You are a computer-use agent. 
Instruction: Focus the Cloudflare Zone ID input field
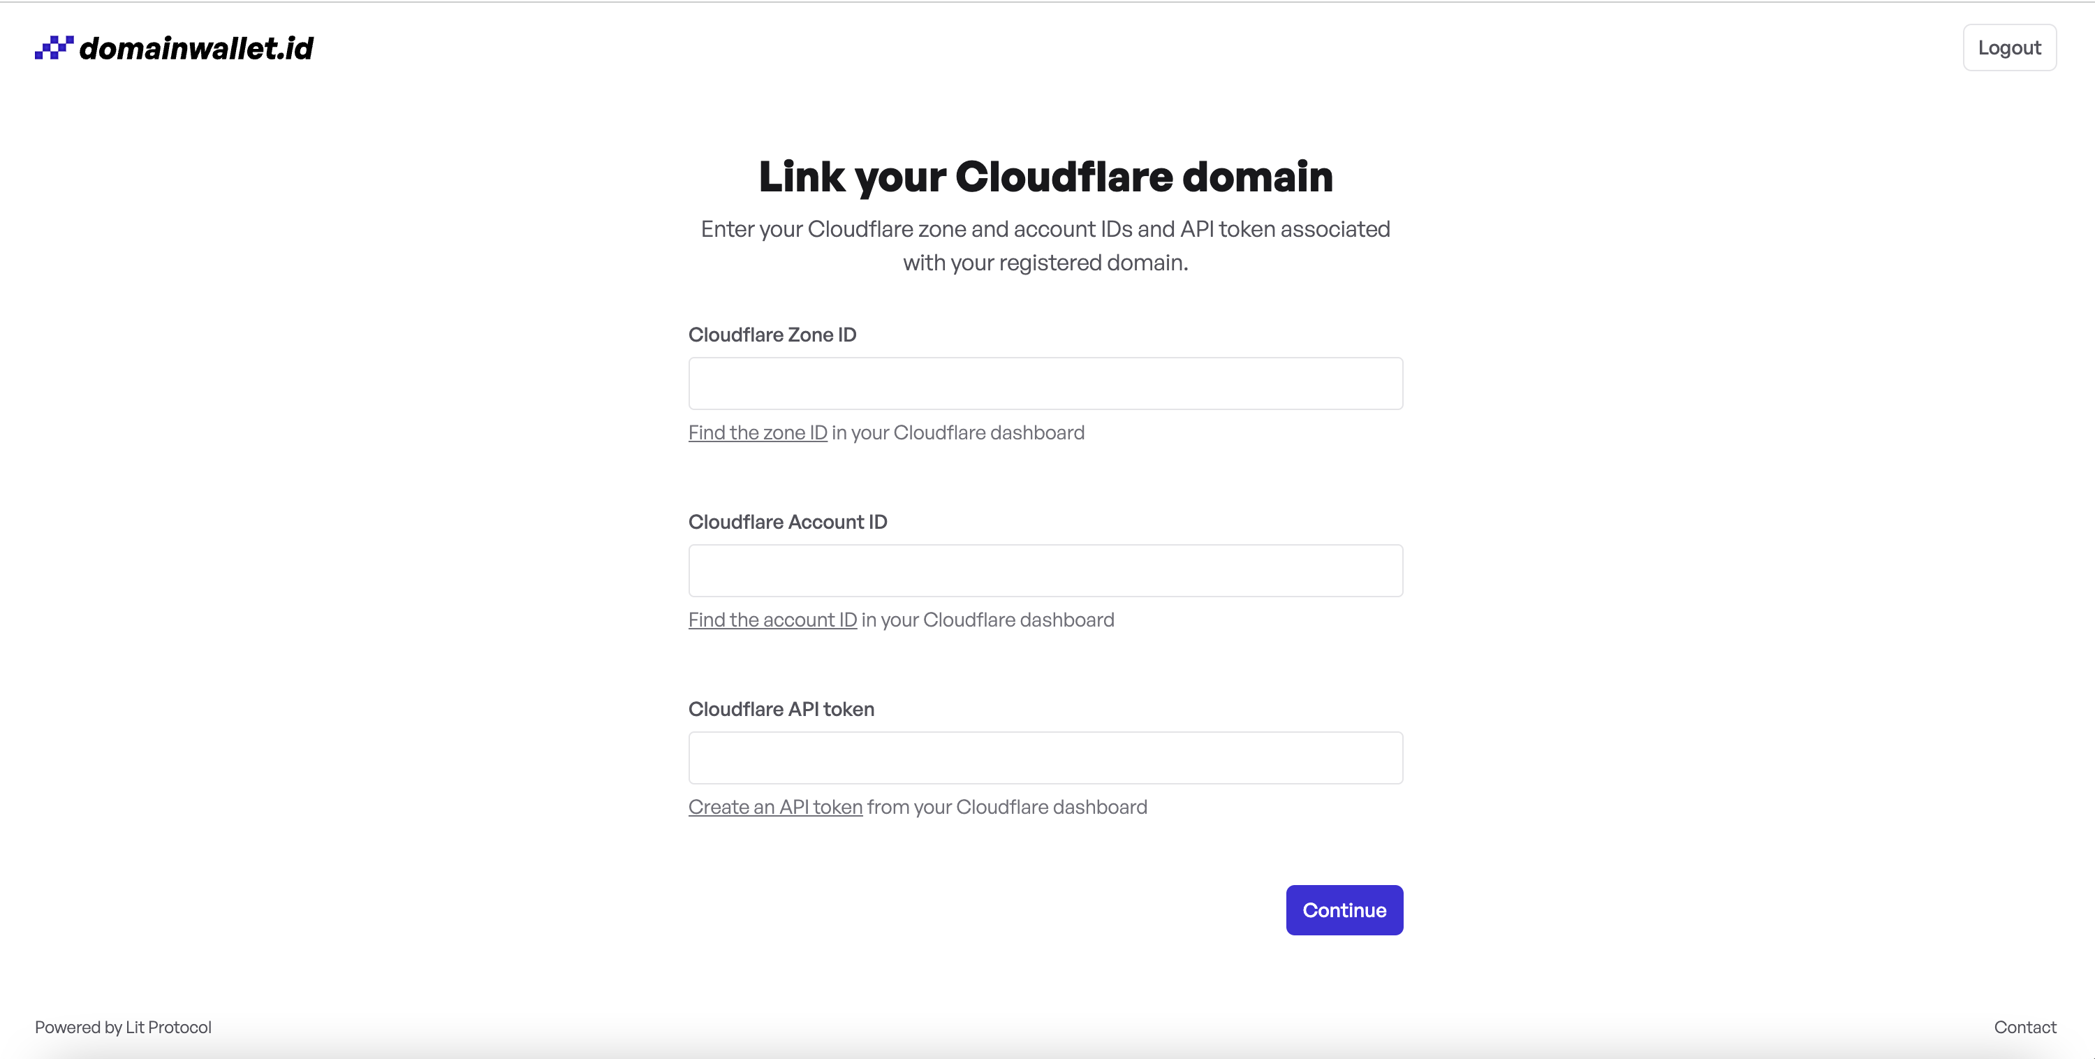(x=1045, y=383)
